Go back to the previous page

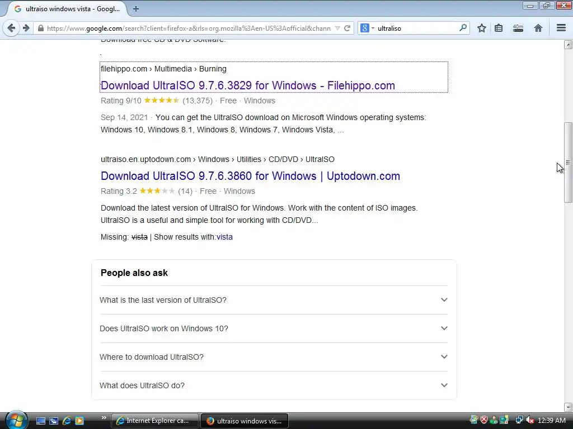click(11, 28)
